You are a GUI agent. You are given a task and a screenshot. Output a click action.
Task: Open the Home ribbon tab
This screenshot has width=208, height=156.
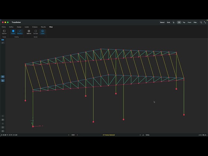(4, 27)
